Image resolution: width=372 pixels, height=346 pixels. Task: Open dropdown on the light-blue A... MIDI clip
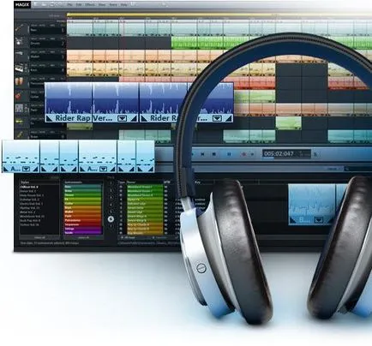(x=27, y=169)
